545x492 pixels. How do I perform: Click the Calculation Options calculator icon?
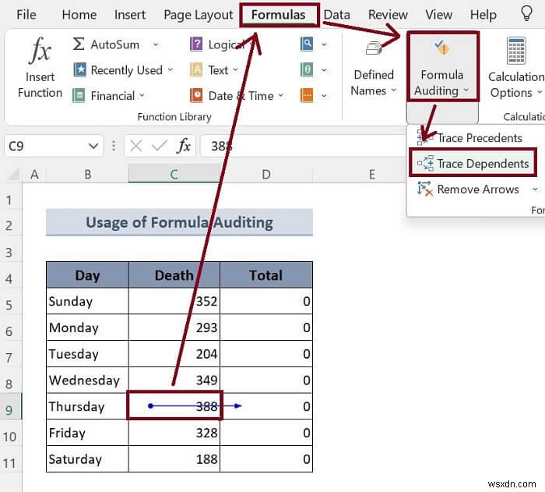tap(516, 51)
